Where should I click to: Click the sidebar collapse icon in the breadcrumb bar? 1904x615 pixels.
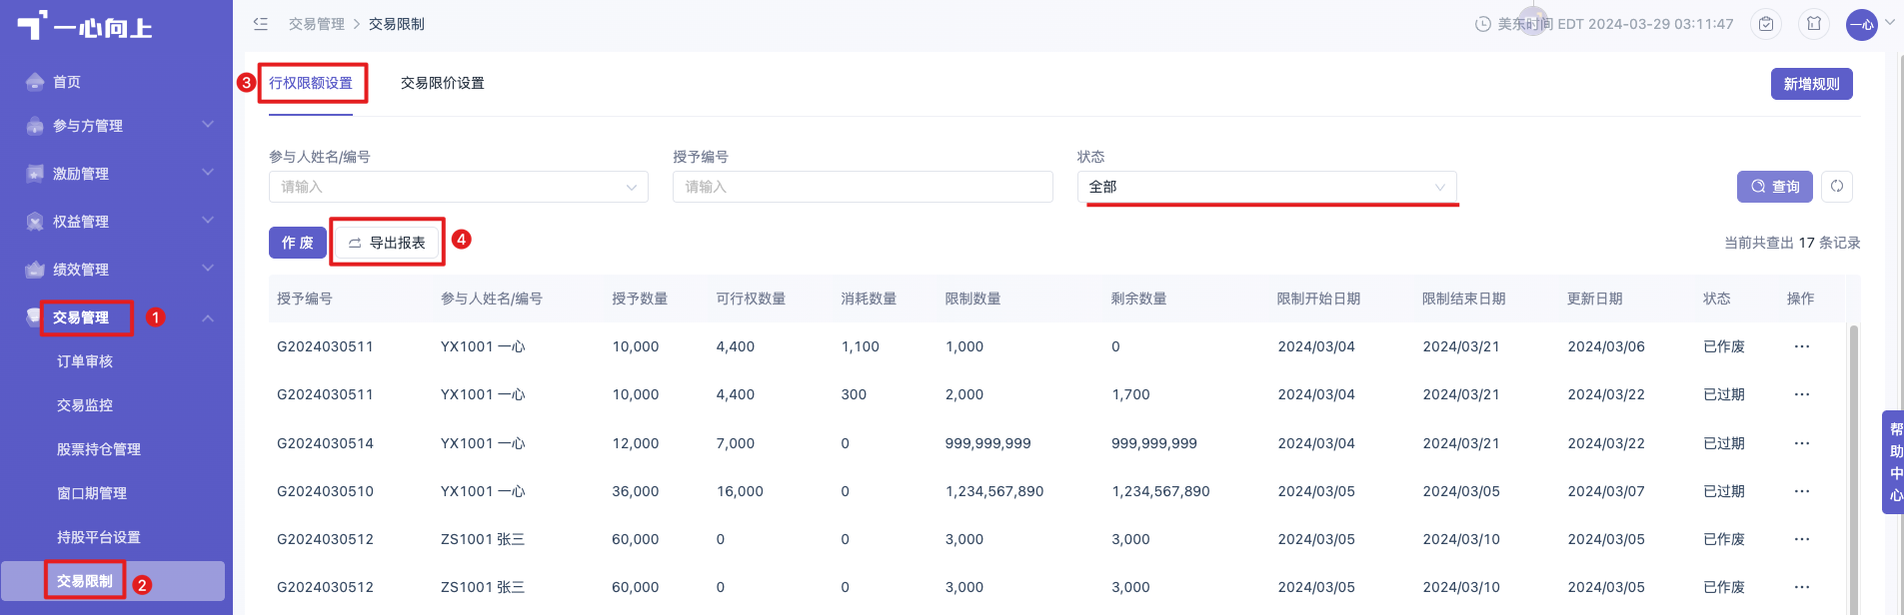click(x=261, y=23)
